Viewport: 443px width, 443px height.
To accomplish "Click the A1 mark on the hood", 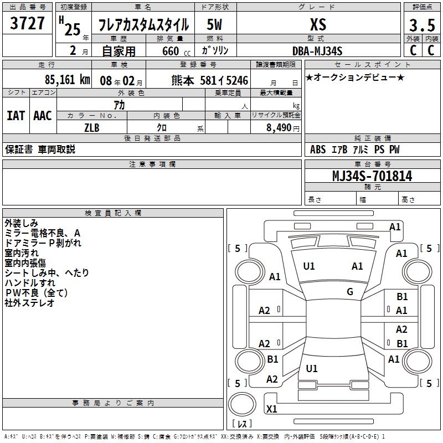I will (357, 266).
